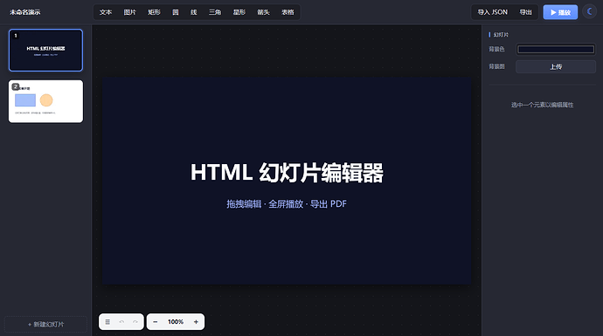
Task: Zoom in with the plus button
Action: [x=196, y=322]
